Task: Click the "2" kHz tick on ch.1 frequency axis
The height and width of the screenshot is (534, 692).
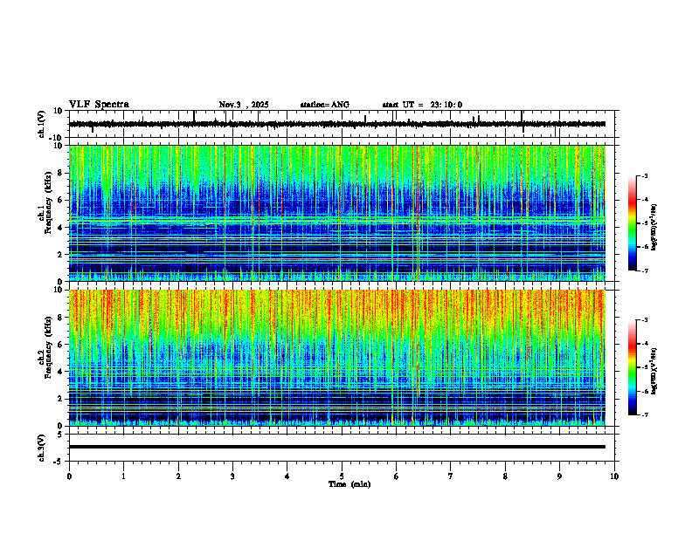Action: 60,255
